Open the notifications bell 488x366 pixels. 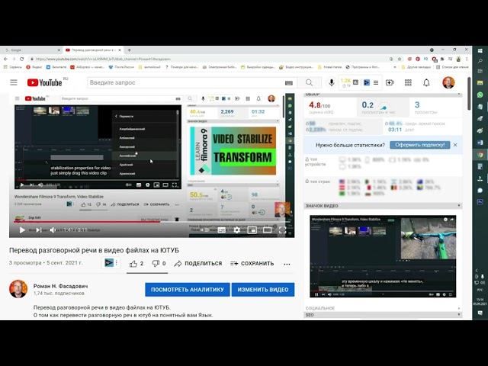click(426, 82)
